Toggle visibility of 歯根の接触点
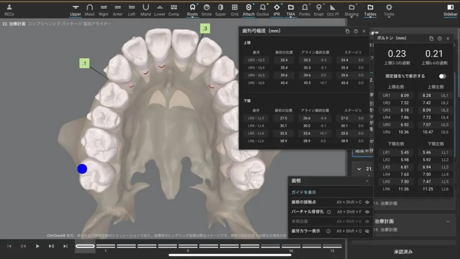Screen dimensions: 460x259 (367, 202)
